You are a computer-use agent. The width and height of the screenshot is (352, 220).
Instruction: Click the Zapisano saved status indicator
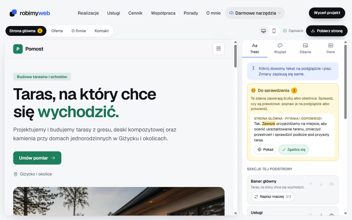(x=293, y=31)
